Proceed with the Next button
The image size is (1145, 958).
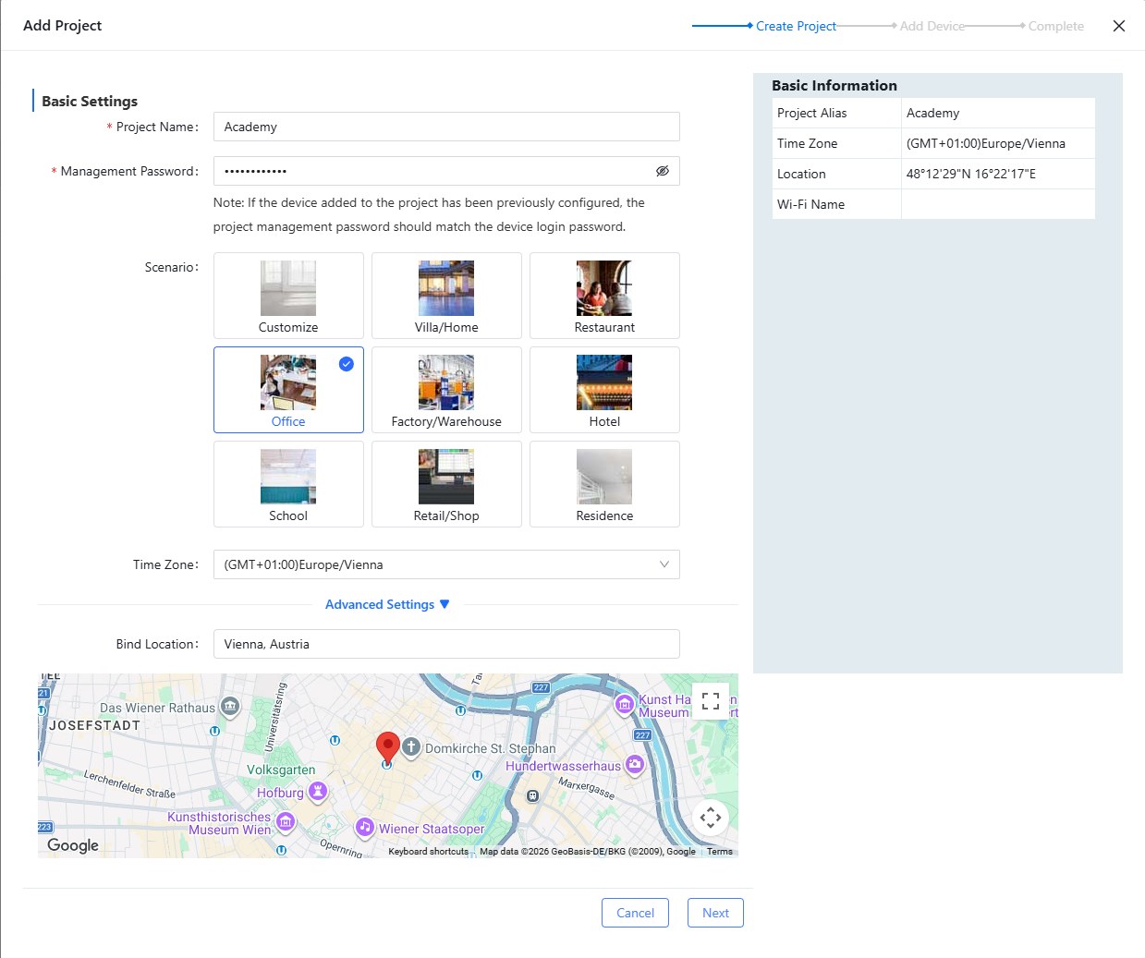(x=715, y=913)
